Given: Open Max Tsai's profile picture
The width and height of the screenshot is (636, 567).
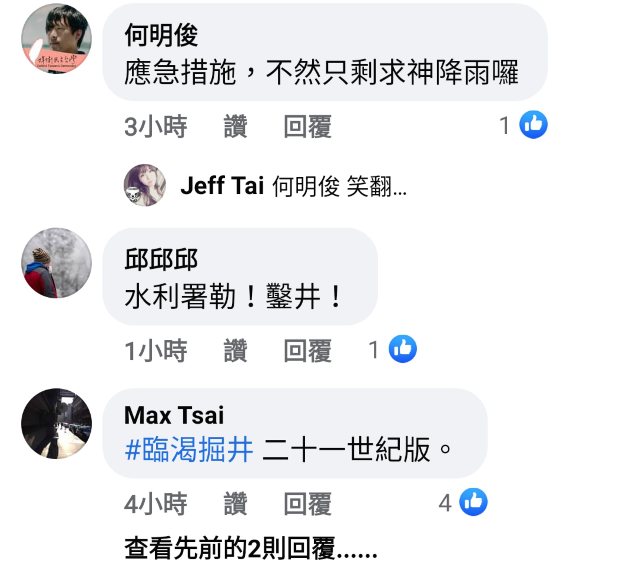Looking at the screenshot, I should coord(57,423).
